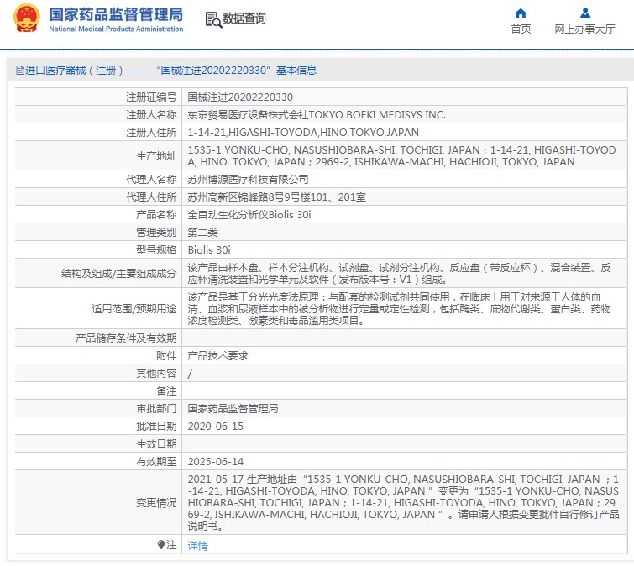Image resolution: width=634 pixels, height=566 pixels.
Task: Click the document icon before 进口医疗器械
Action: tap(20, 71)
